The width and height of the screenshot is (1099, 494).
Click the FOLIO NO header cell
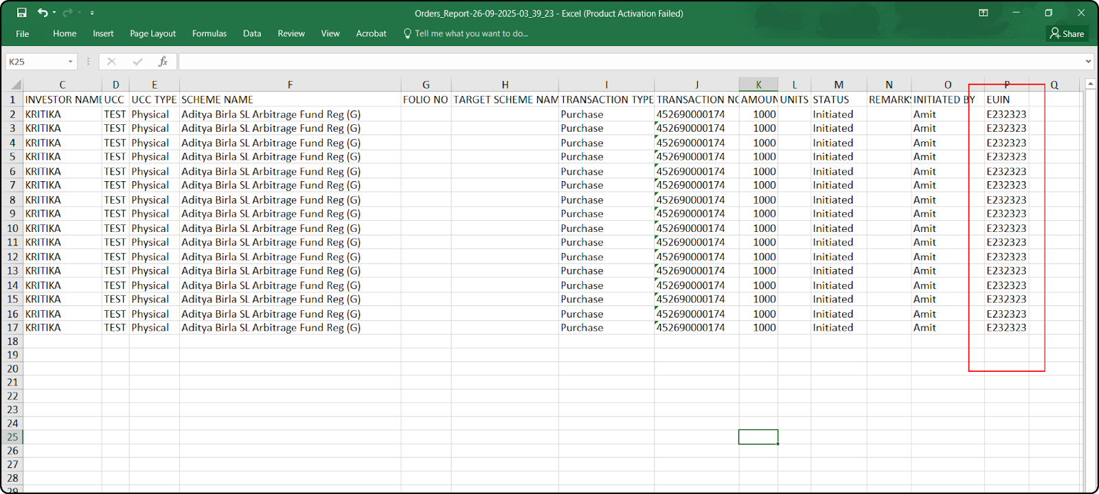(426, 99)
